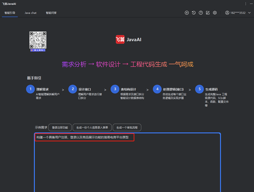Select step 3 表结构设计 circle
Viewport: 254px width, 192px height.
[115, 89]
